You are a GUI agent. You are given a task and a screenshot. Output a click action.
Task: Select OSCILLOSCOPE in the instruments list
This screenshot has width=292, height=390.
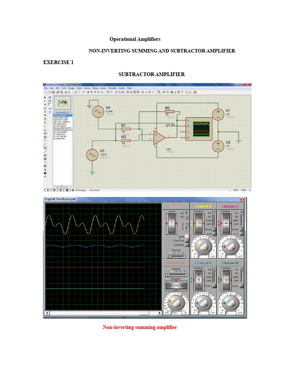[x=63, y=116]
